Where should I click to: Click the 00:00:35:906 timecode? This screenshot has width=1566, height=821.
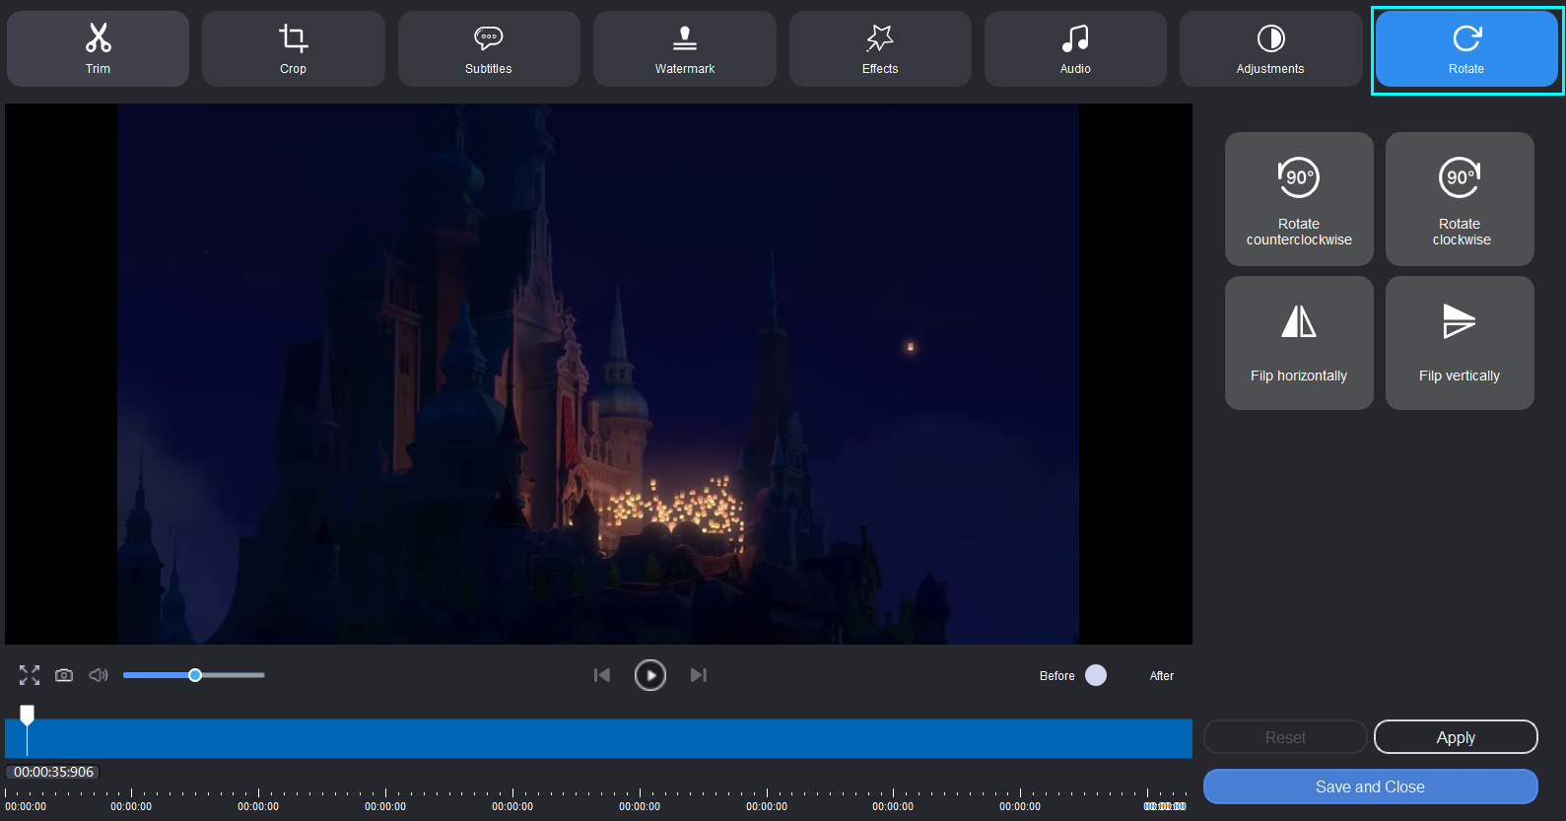pos(54,772)
